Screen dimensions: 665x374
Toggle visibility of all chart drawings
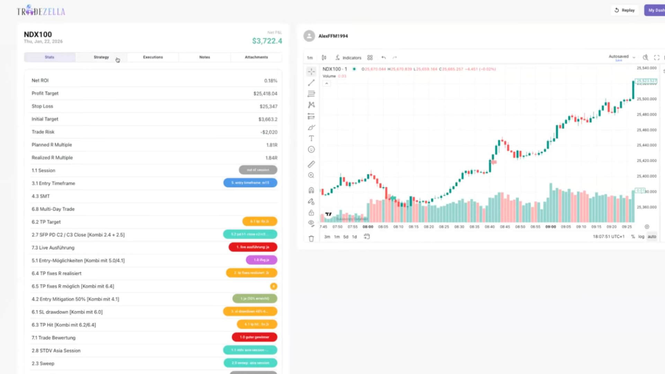(x=311, y=223)
